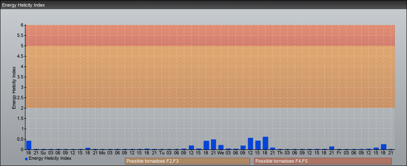Viewport: 407px width, 166px height.
Task: Click the Fr day label on the time axis
Action: [339, 153]
